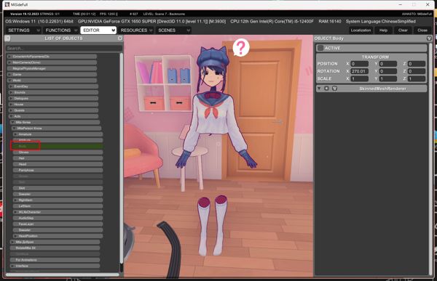Expand the Armature tree node
Image resolution: width=437 pixels, height=281 pixels.
(x=15, y=134)
